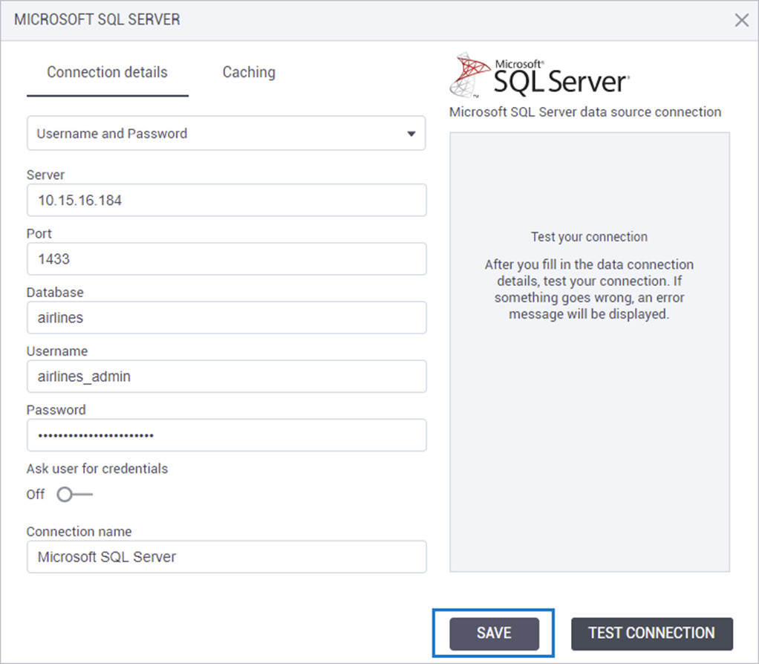This screenshot has height=664, width=759.
Task: Select the Connection details tab
Action: [107, 72]
